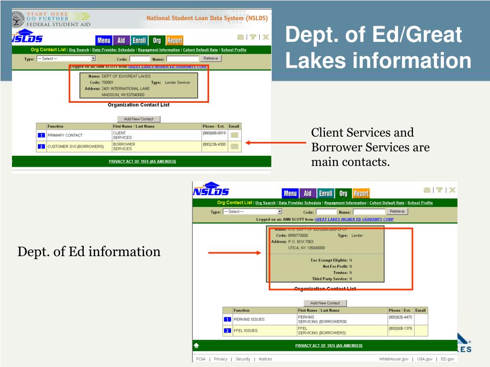The height and width of the screenshot is (367, 490).
Task: Open School Profile link in lower screenshot
Action: click(420, 203)
